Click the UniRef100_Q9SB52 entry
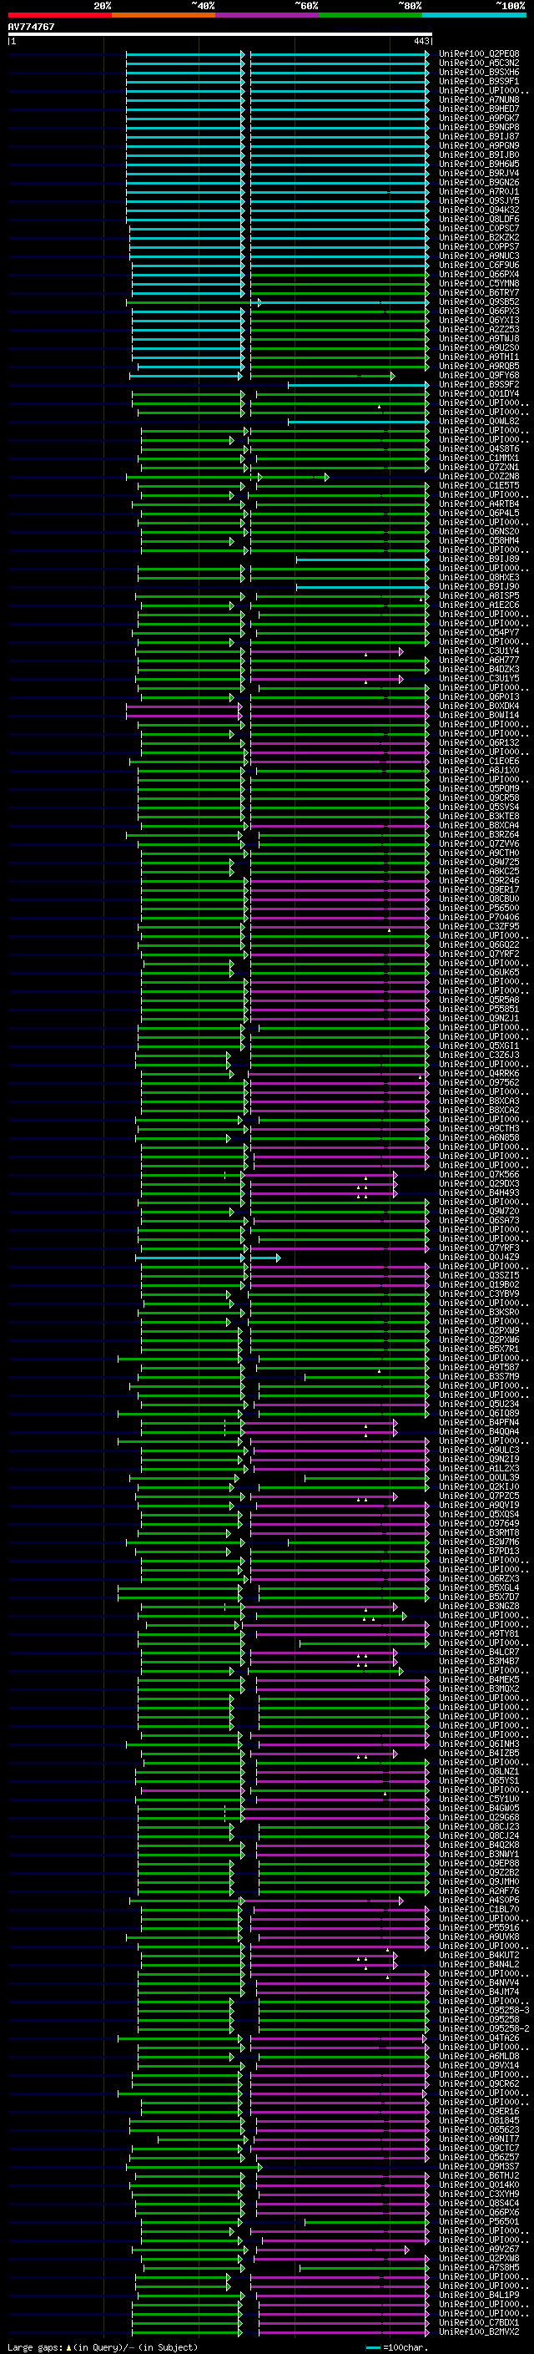Viewport: 534px width, 2354px height. coord(479,301)
